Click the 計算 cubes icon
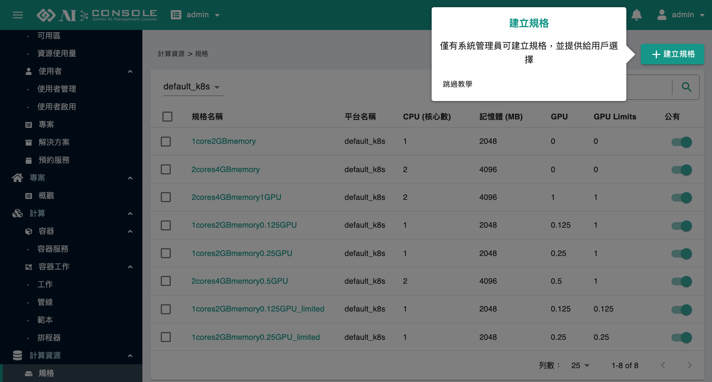Viewport: 712px width, 382px height. [x=18, y=213]
